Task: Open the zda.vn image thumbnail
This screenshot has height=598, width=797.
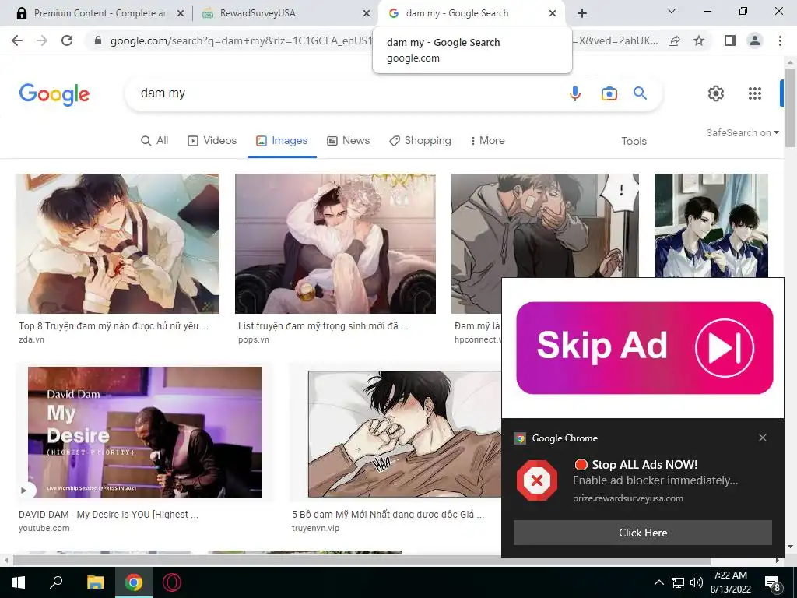Action: 118,244
